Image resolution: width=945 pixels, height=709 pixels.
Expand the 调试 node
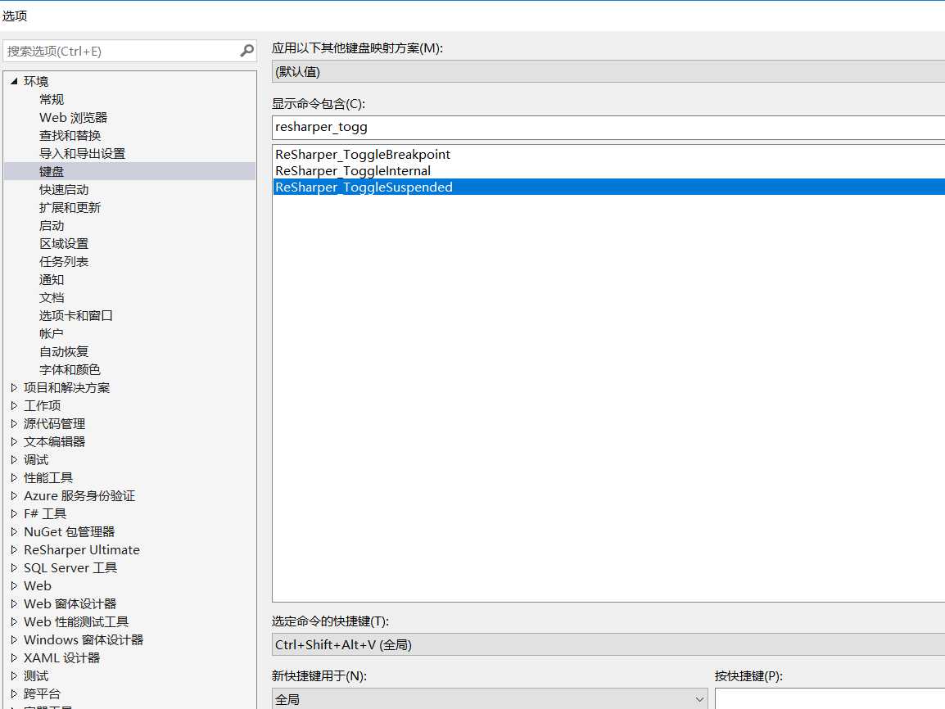[14, 459]
